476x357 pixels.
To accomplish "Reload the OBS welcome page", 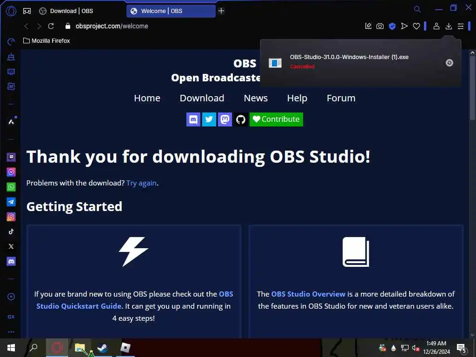I will tap(51, 26).
